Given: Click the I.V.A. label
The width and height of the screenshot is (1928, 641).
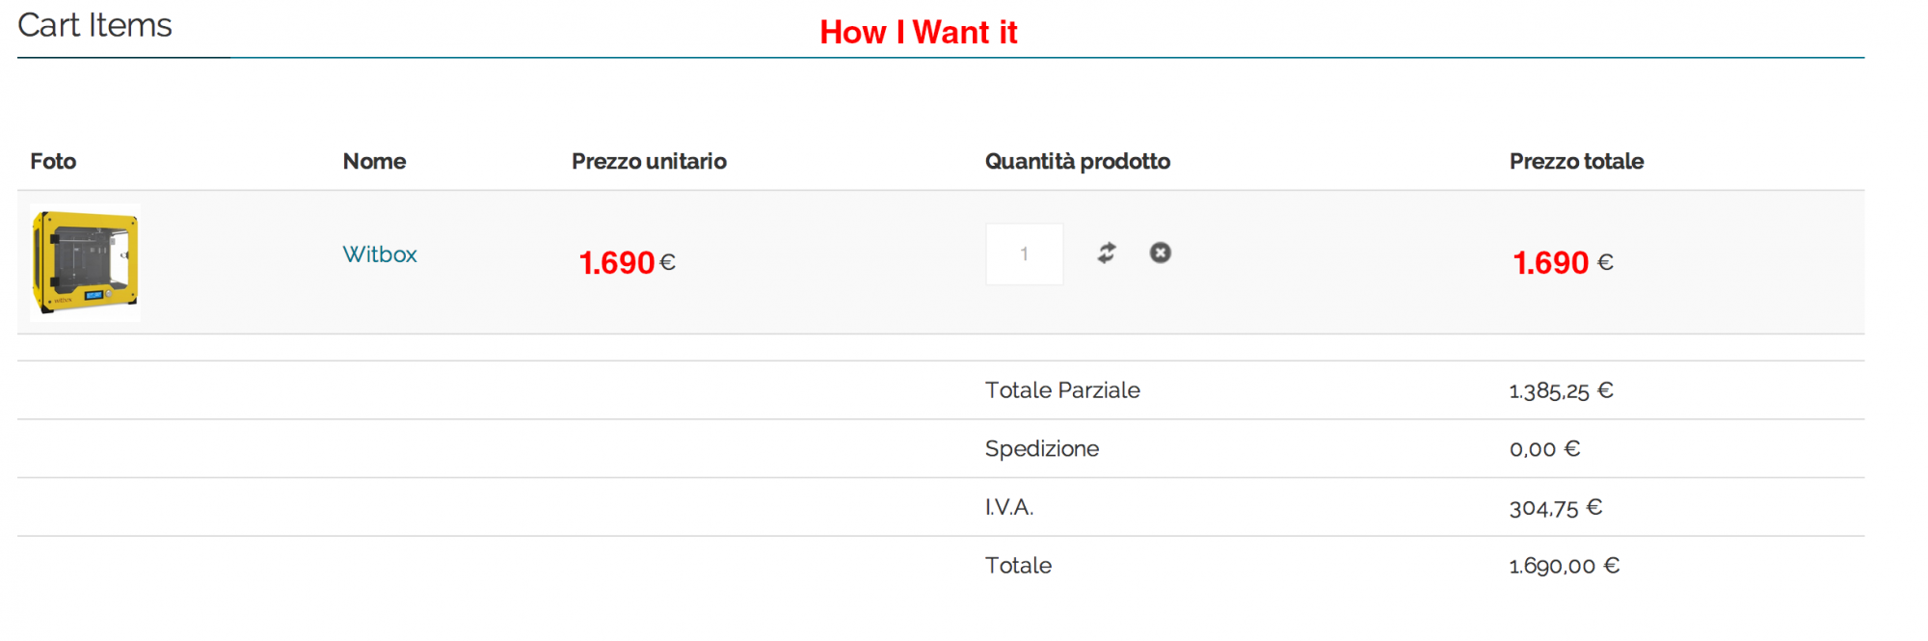Looking at the screenshot, I should 1008,507.
